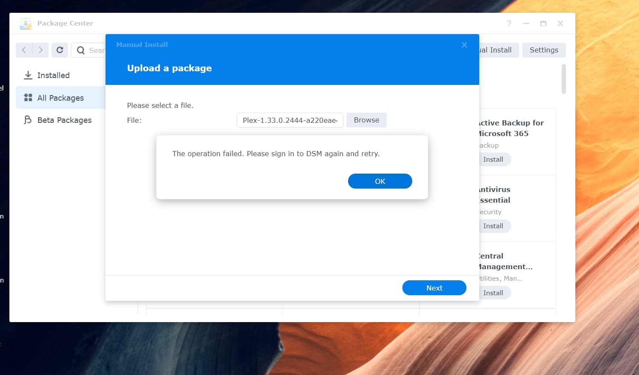This screenshot has width=639, height=375.
Task: Click the Package Center app icon
Action: point(26,23)
